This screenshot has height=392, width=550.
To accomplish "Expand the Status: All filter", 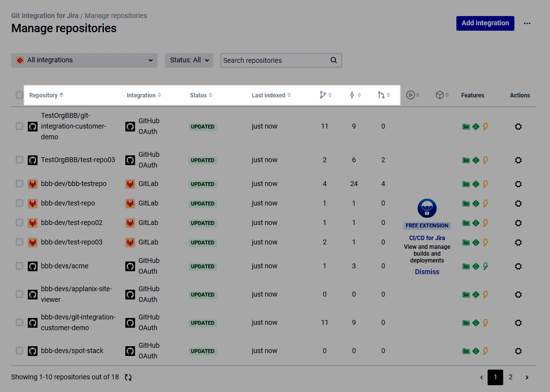I will point(189,60).
